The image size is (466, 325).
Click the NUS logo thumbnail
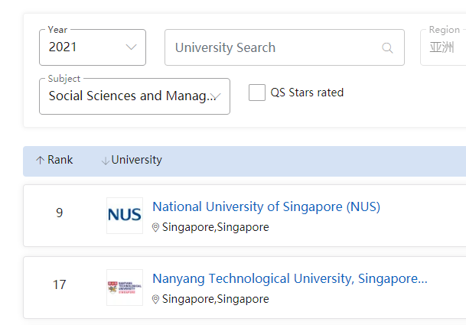[x=124, y=216]
